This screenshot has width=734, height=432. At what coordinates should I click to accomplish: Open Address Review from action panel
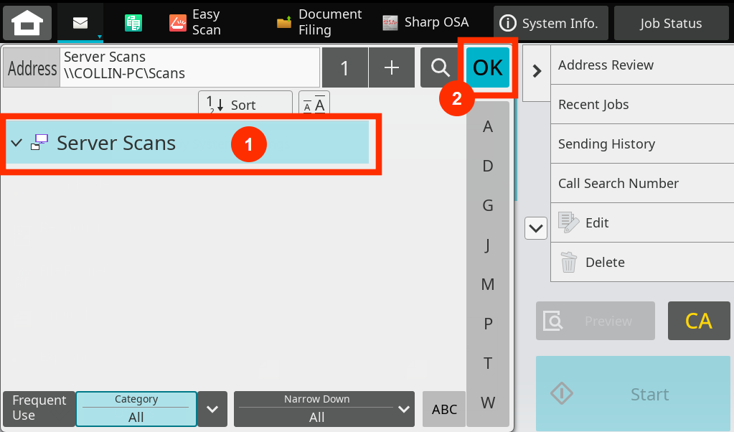pos(606,65)
